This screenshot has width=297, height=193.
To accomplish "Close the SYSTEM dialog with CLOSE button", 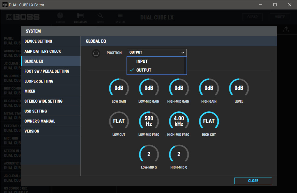I will click(253, 181).
